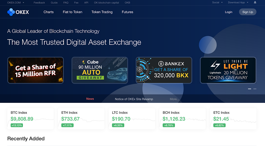Open the Lightchain 20 Million tokens banner
The image size is (265, 146).
click(x=228, y=70)
